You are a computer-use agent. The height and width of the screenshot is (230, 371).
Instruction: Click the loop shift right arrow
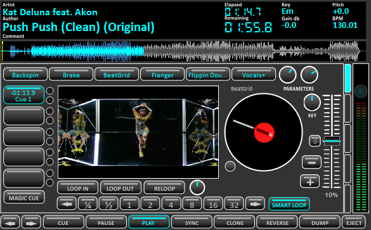pos(255,204)
